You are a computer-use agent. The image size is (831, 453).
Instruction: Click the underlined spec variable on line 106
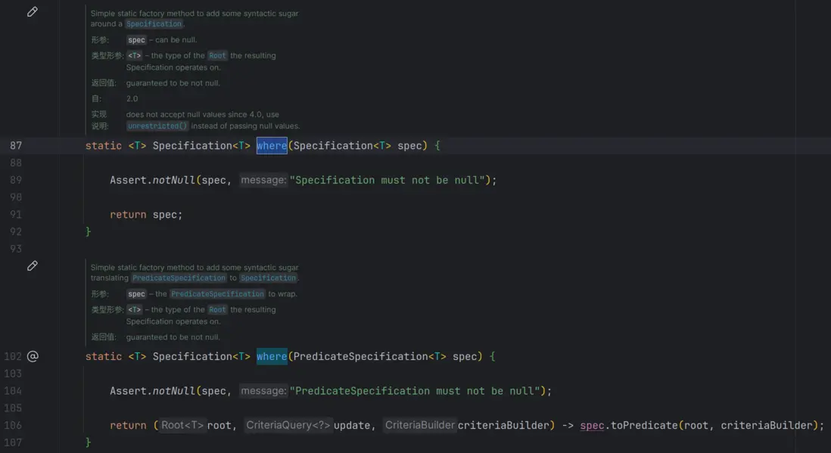pyautogui.click(x=592, y=426)
